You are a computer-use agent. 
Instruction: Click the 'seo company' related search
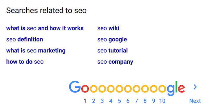115,62
